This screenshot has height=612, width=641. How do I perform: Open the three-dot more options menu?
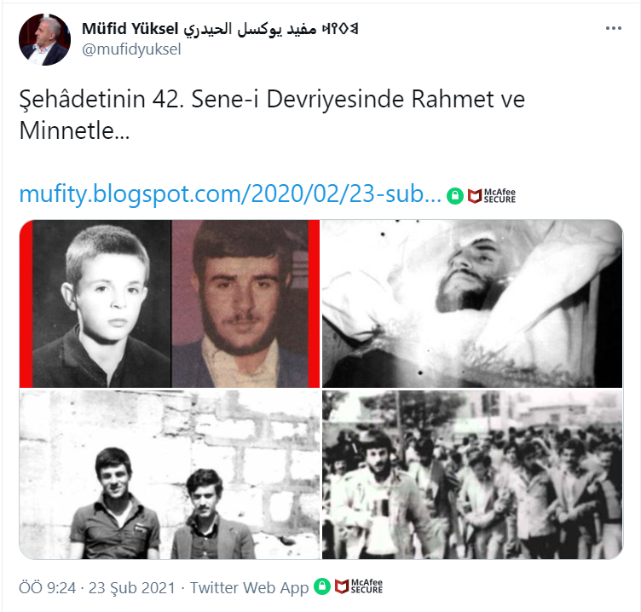(613, 28)
